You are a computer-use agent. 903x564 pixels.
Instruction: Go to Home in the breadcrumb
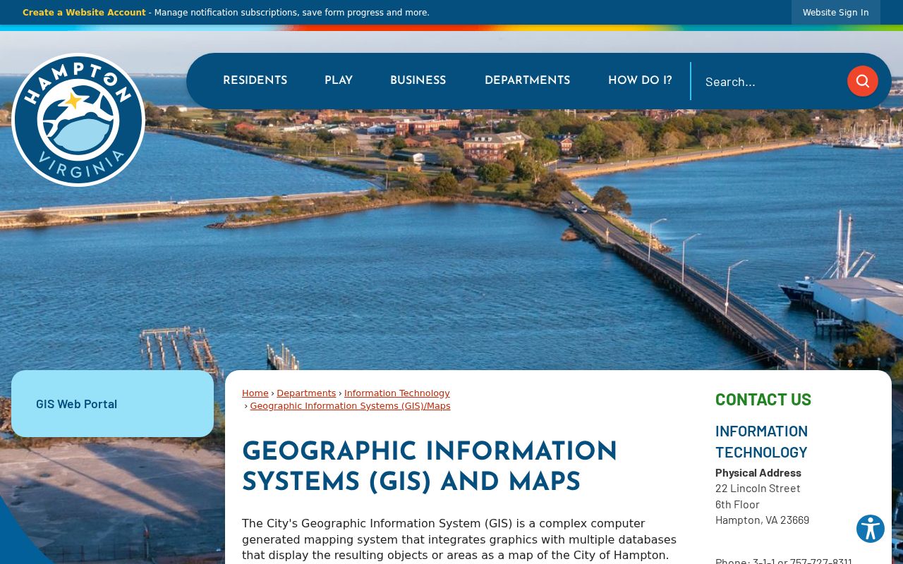point(255,393)
